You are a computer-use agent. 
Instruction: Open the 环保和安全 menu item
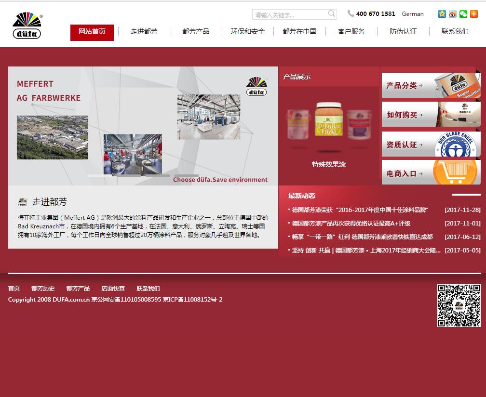(248, 31)
